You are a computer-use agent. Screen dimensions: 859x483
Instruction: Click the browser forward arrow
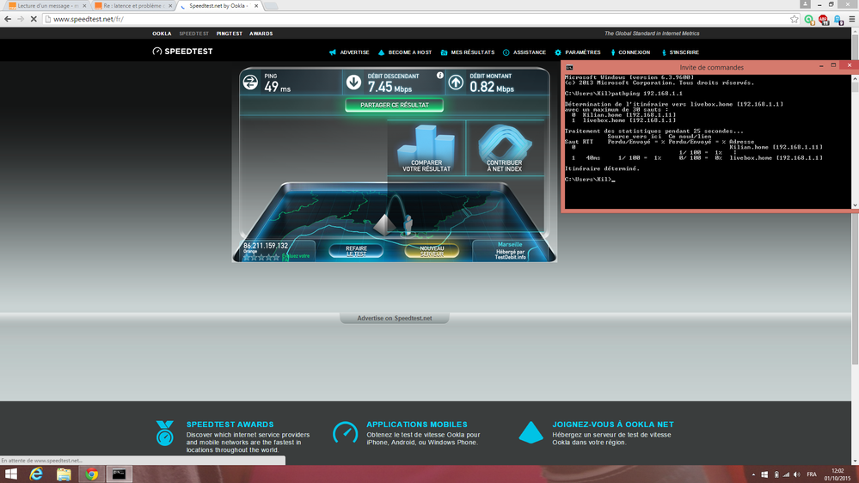pos(21,19)
